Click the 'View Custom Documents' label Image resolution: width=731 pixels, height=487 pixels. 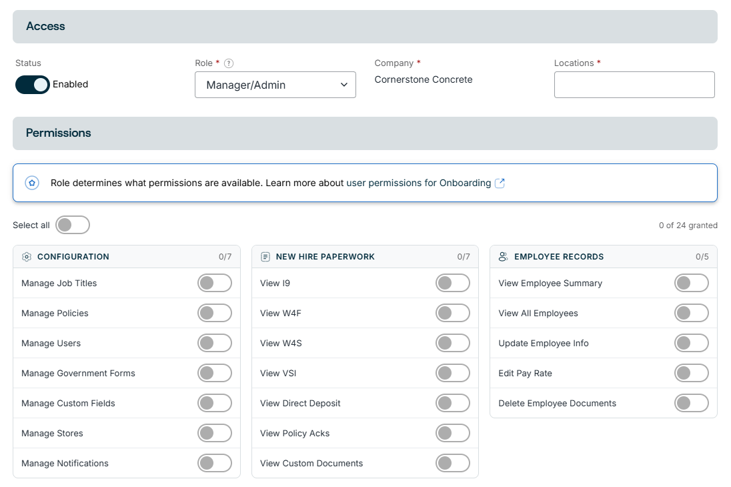[x=311, y=463]
